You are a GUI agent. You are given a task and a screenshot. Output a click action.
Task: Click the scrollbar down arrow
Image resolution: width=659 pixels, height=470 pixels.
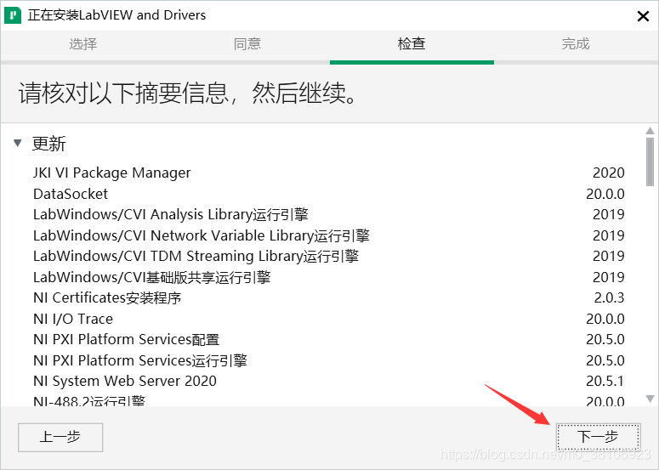click(x=650, y=399)
